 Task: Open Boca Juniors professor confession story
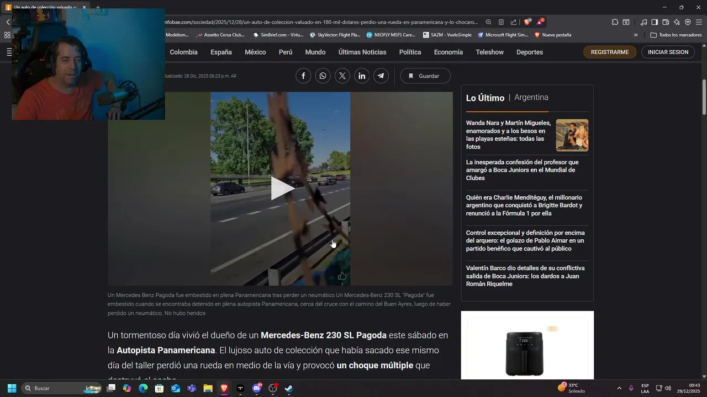[x=523, y=170]
